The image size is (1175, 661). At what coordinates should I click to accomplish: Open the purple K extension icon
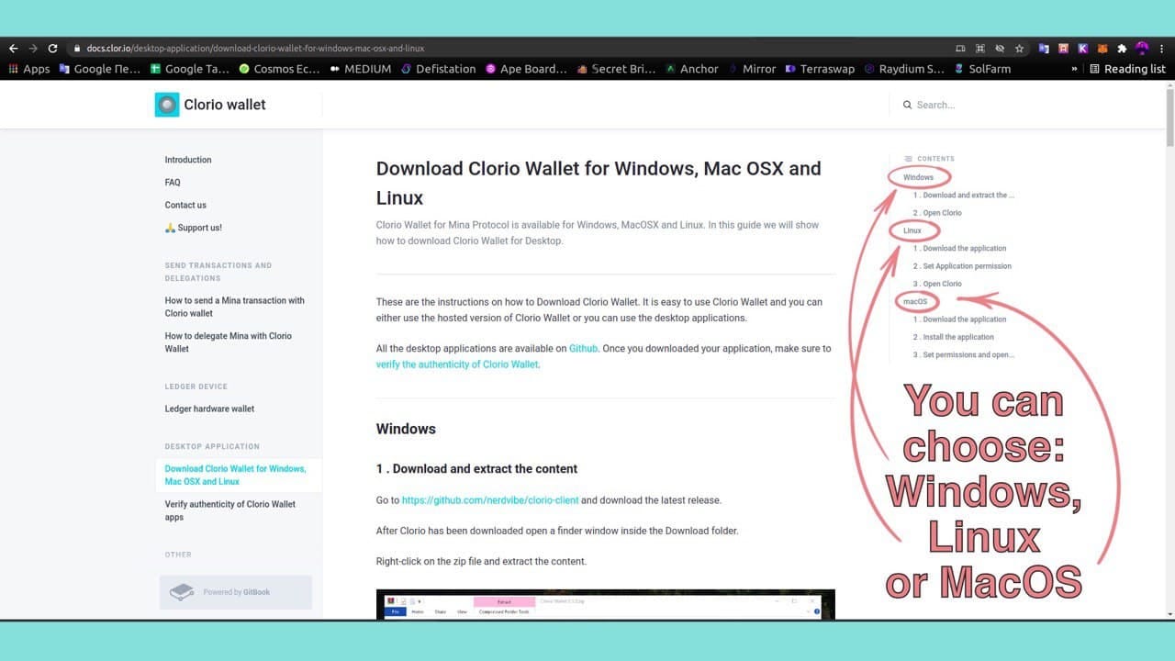[x=1083, y=49]
